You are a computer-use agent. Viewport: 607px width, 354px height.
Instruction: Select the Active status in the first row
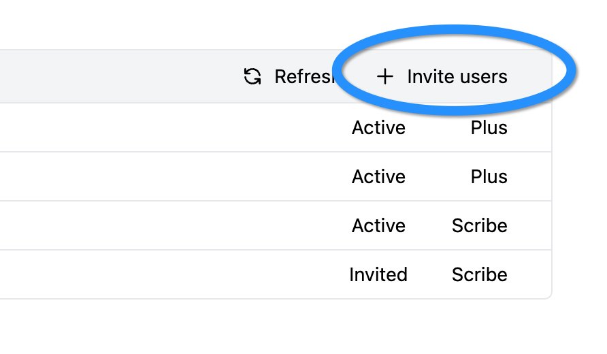[378, 128]
